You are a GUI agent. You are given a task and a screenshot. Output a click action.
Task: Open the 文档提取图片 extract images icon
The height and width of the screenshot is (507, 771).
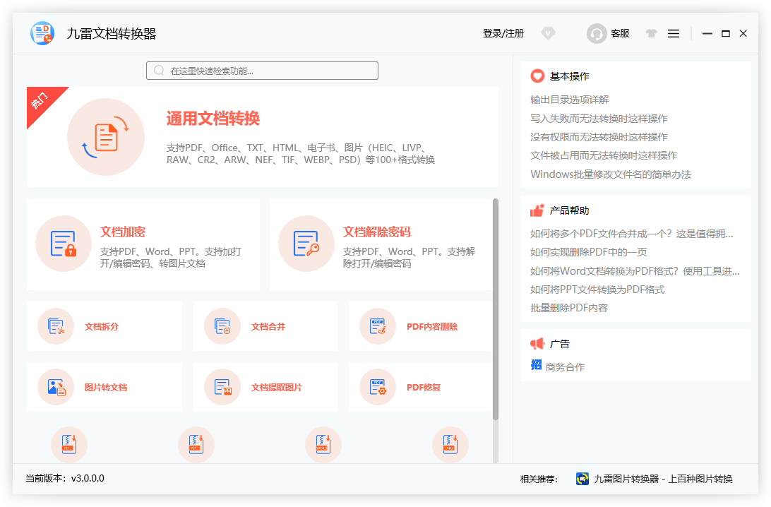tap(222, 387)
